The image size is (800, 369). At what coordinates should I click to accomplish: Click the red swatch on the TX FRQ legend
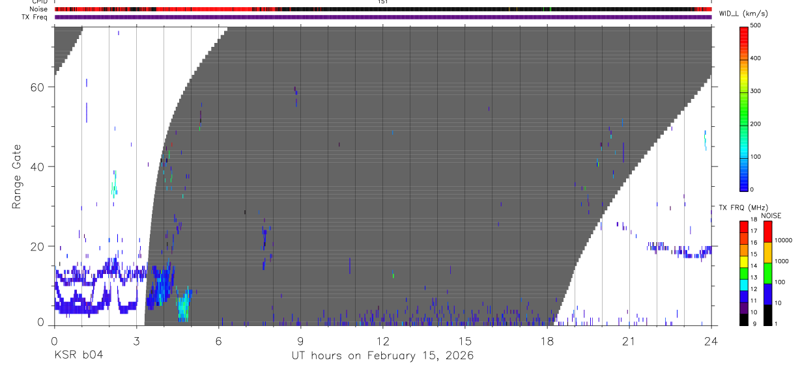point(744,226)
